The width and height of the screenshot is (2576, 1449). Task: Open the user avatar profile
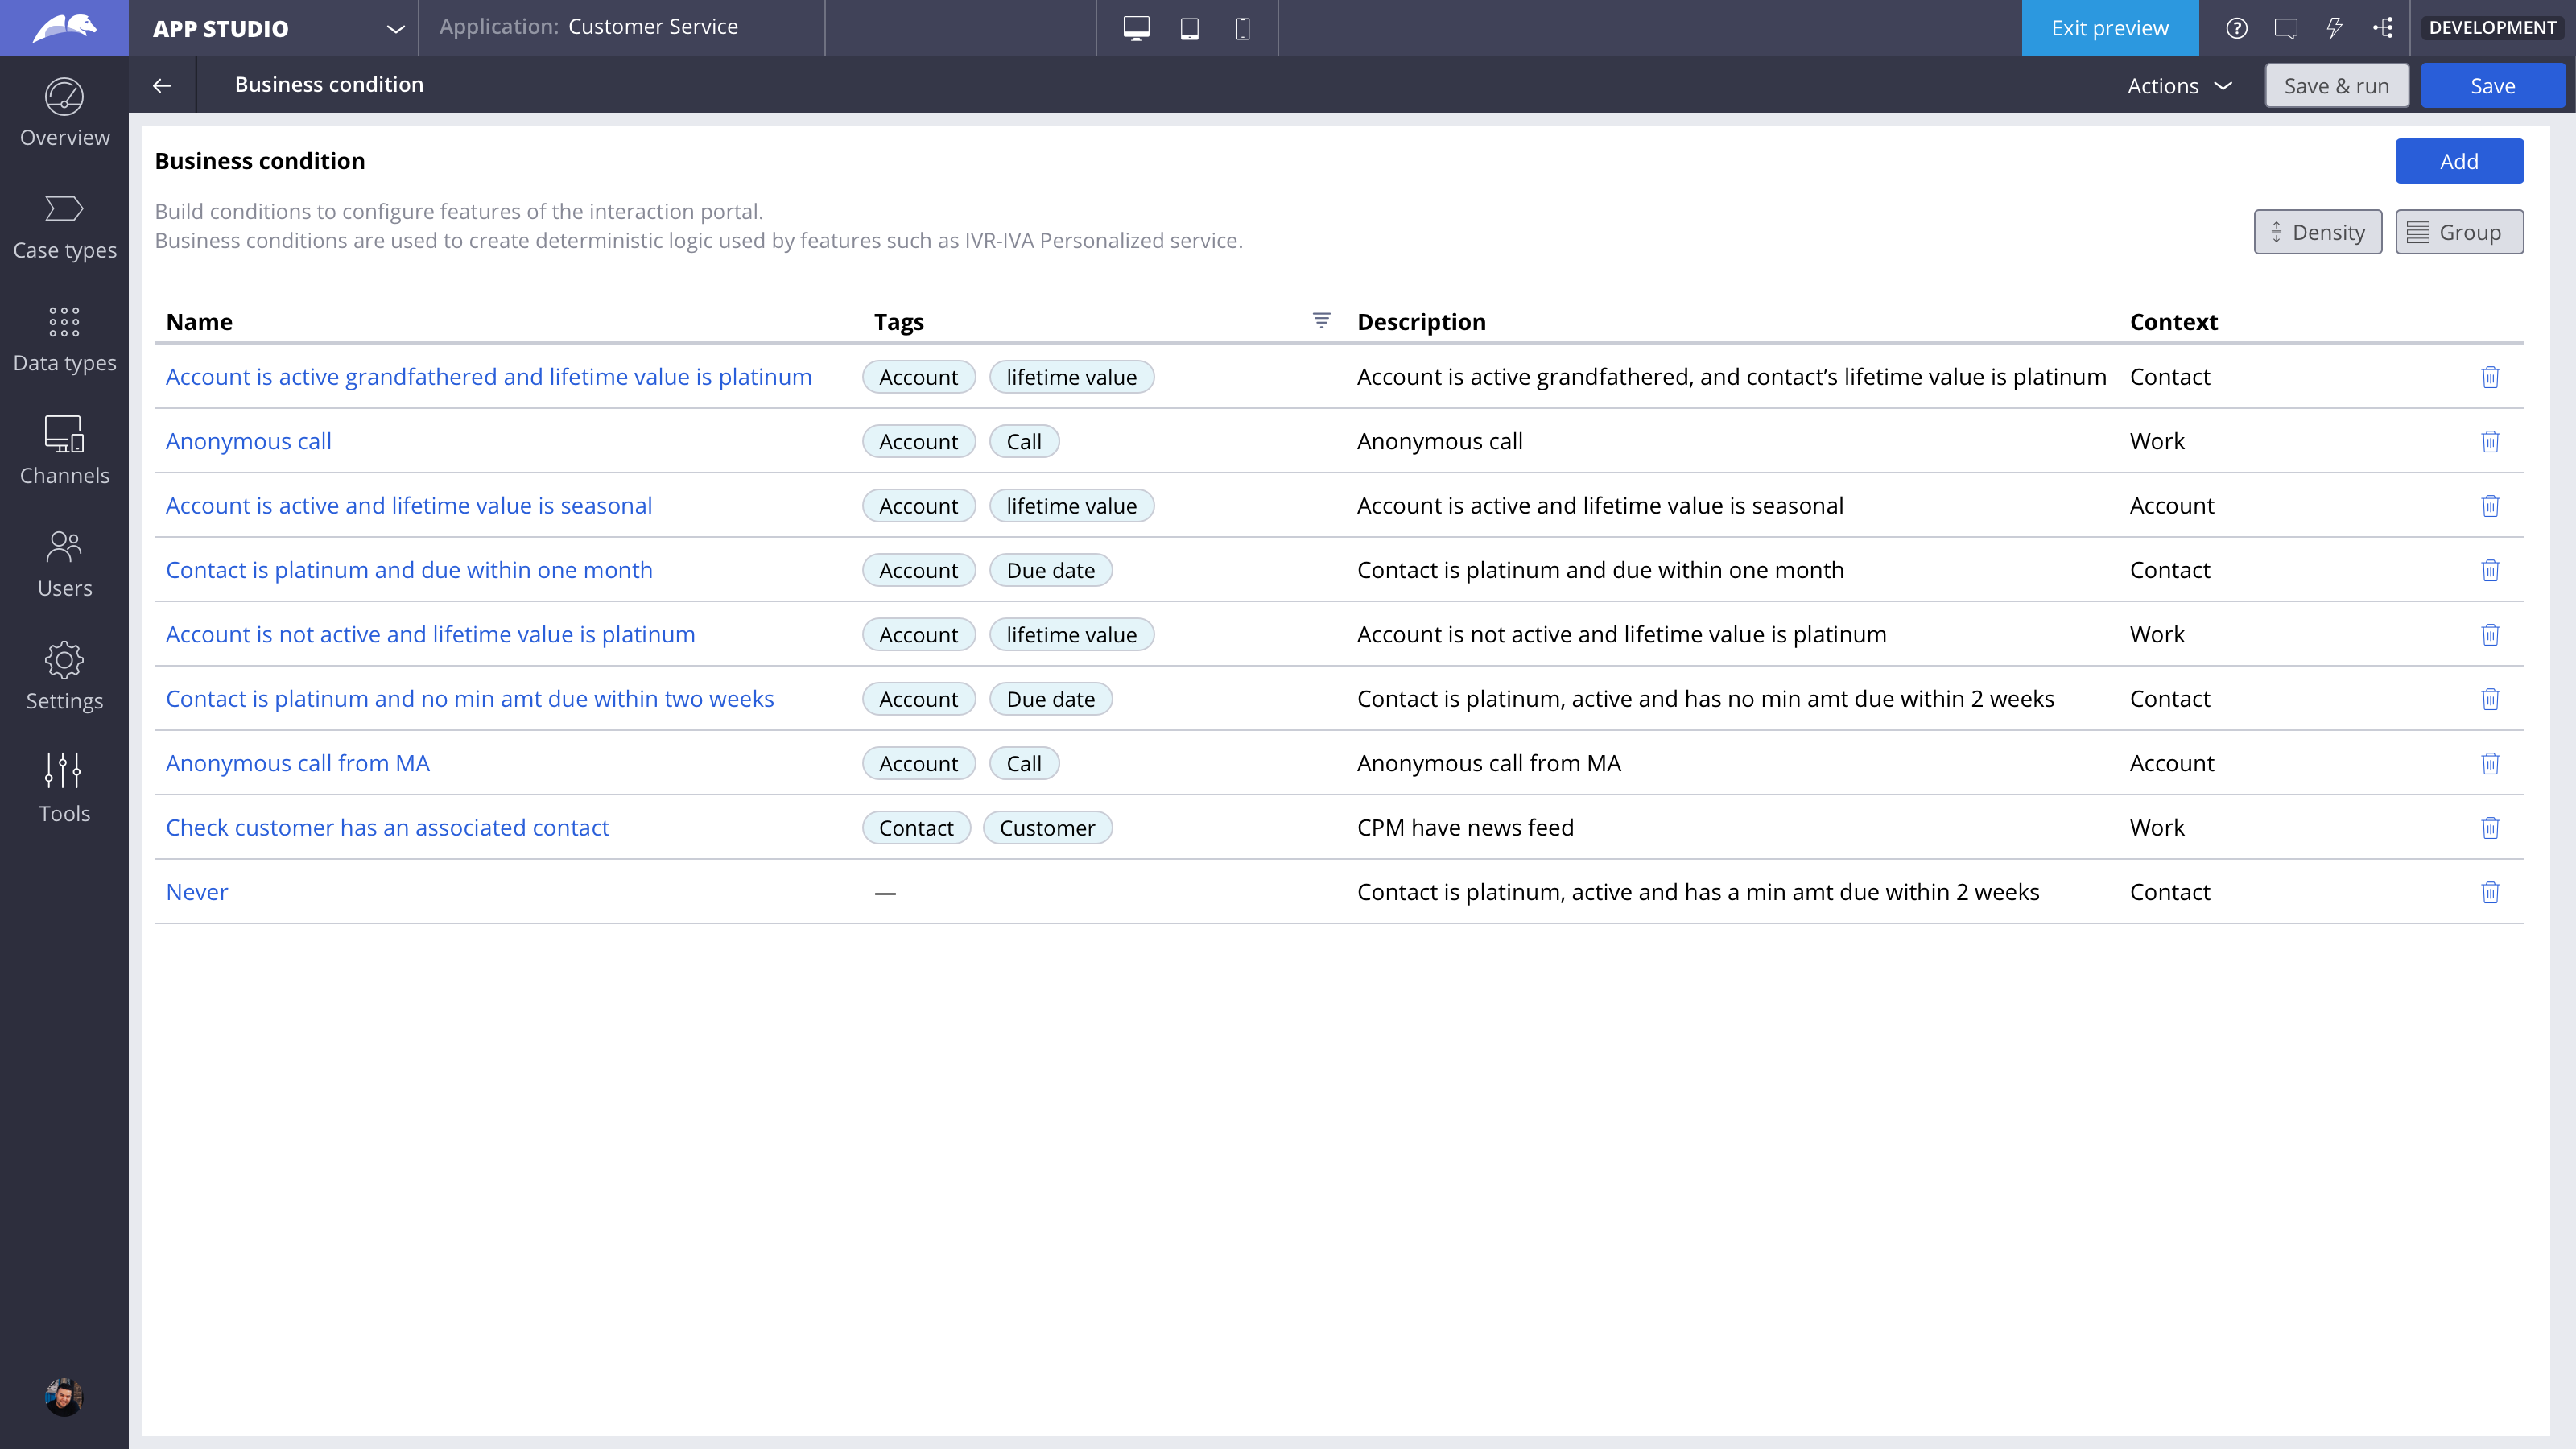pyautogui.click(x=64, y=1396)
